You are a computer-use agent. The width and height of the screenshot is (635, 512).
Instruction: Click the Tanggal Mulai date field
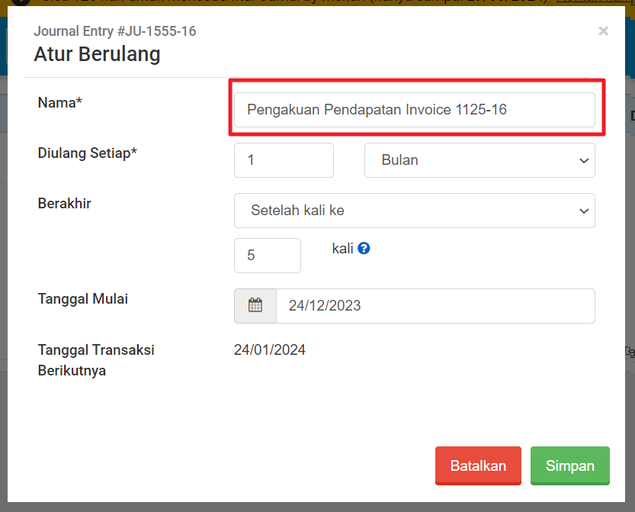coord(435,306)
